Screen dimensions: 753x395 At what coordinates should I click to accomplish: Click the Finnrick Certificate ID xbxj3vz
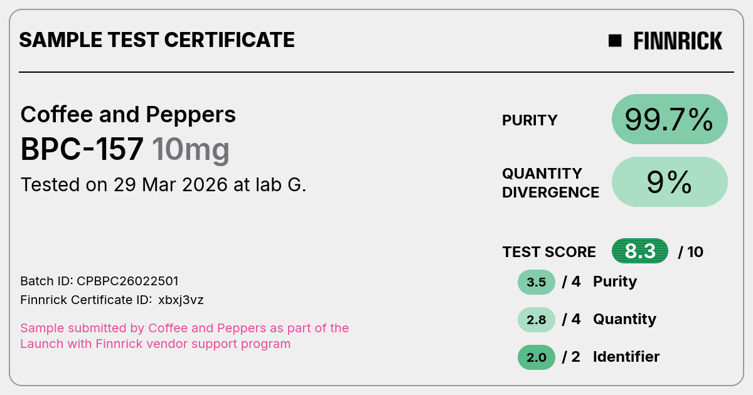(112, 300)
